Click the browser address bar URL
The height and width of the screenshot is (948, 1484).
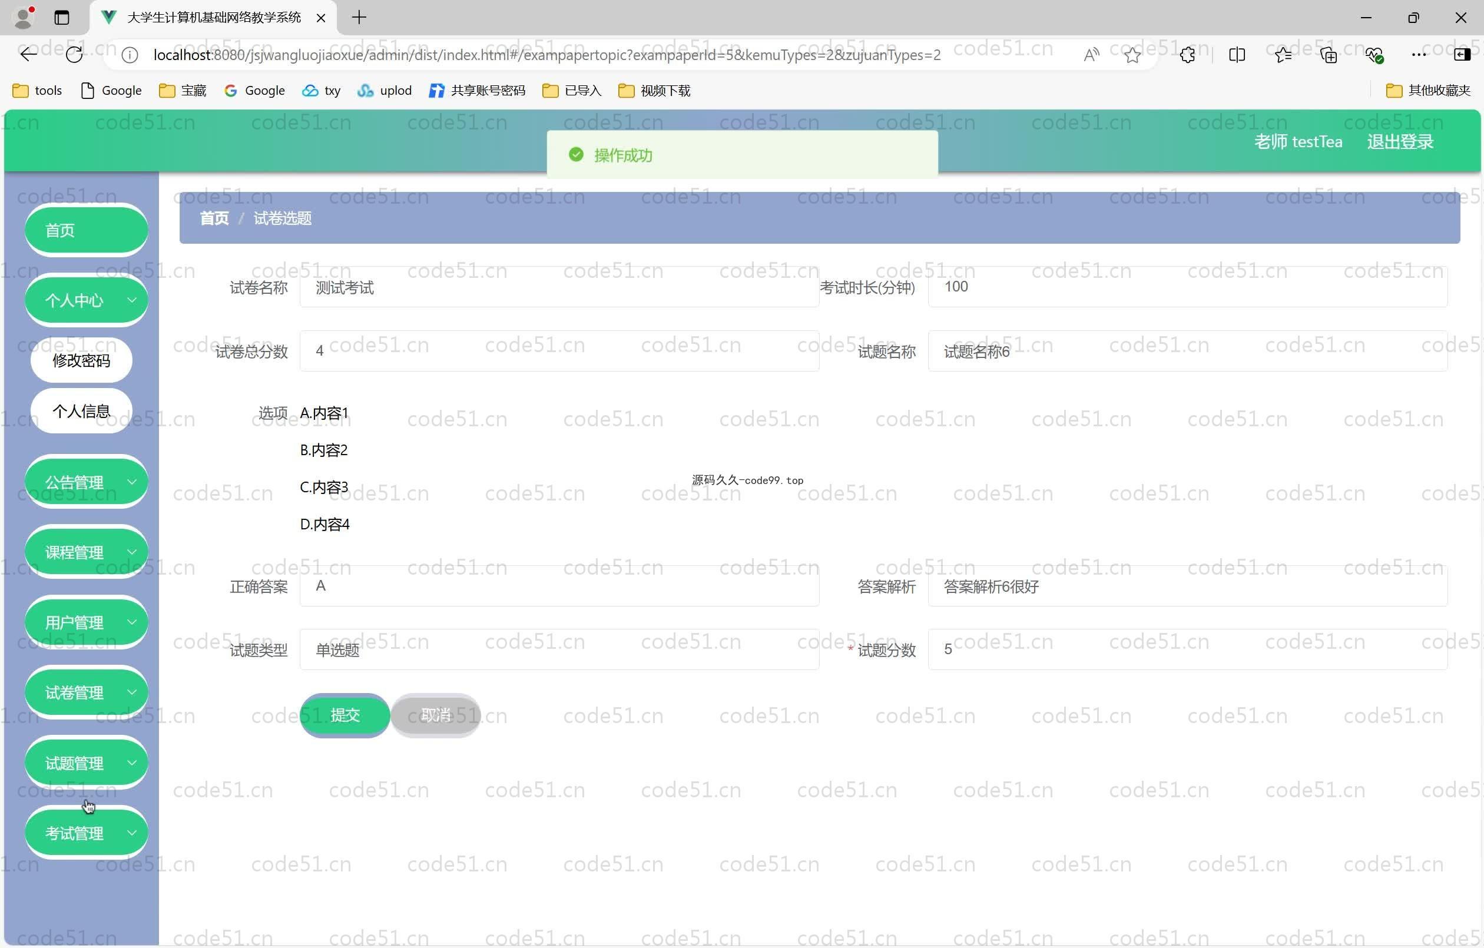pyautogui.click(x=546, y=55)
